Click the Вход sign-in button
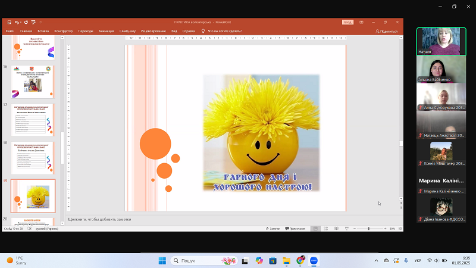The width and height of the screenshot is (476, 268). click(347, 22)
